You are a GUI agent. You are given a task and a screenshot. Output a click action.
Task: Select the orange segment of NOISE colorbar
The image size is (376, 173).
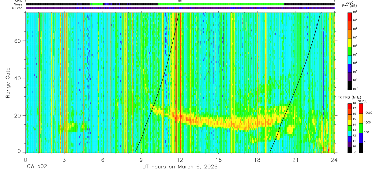coord(361,118)
